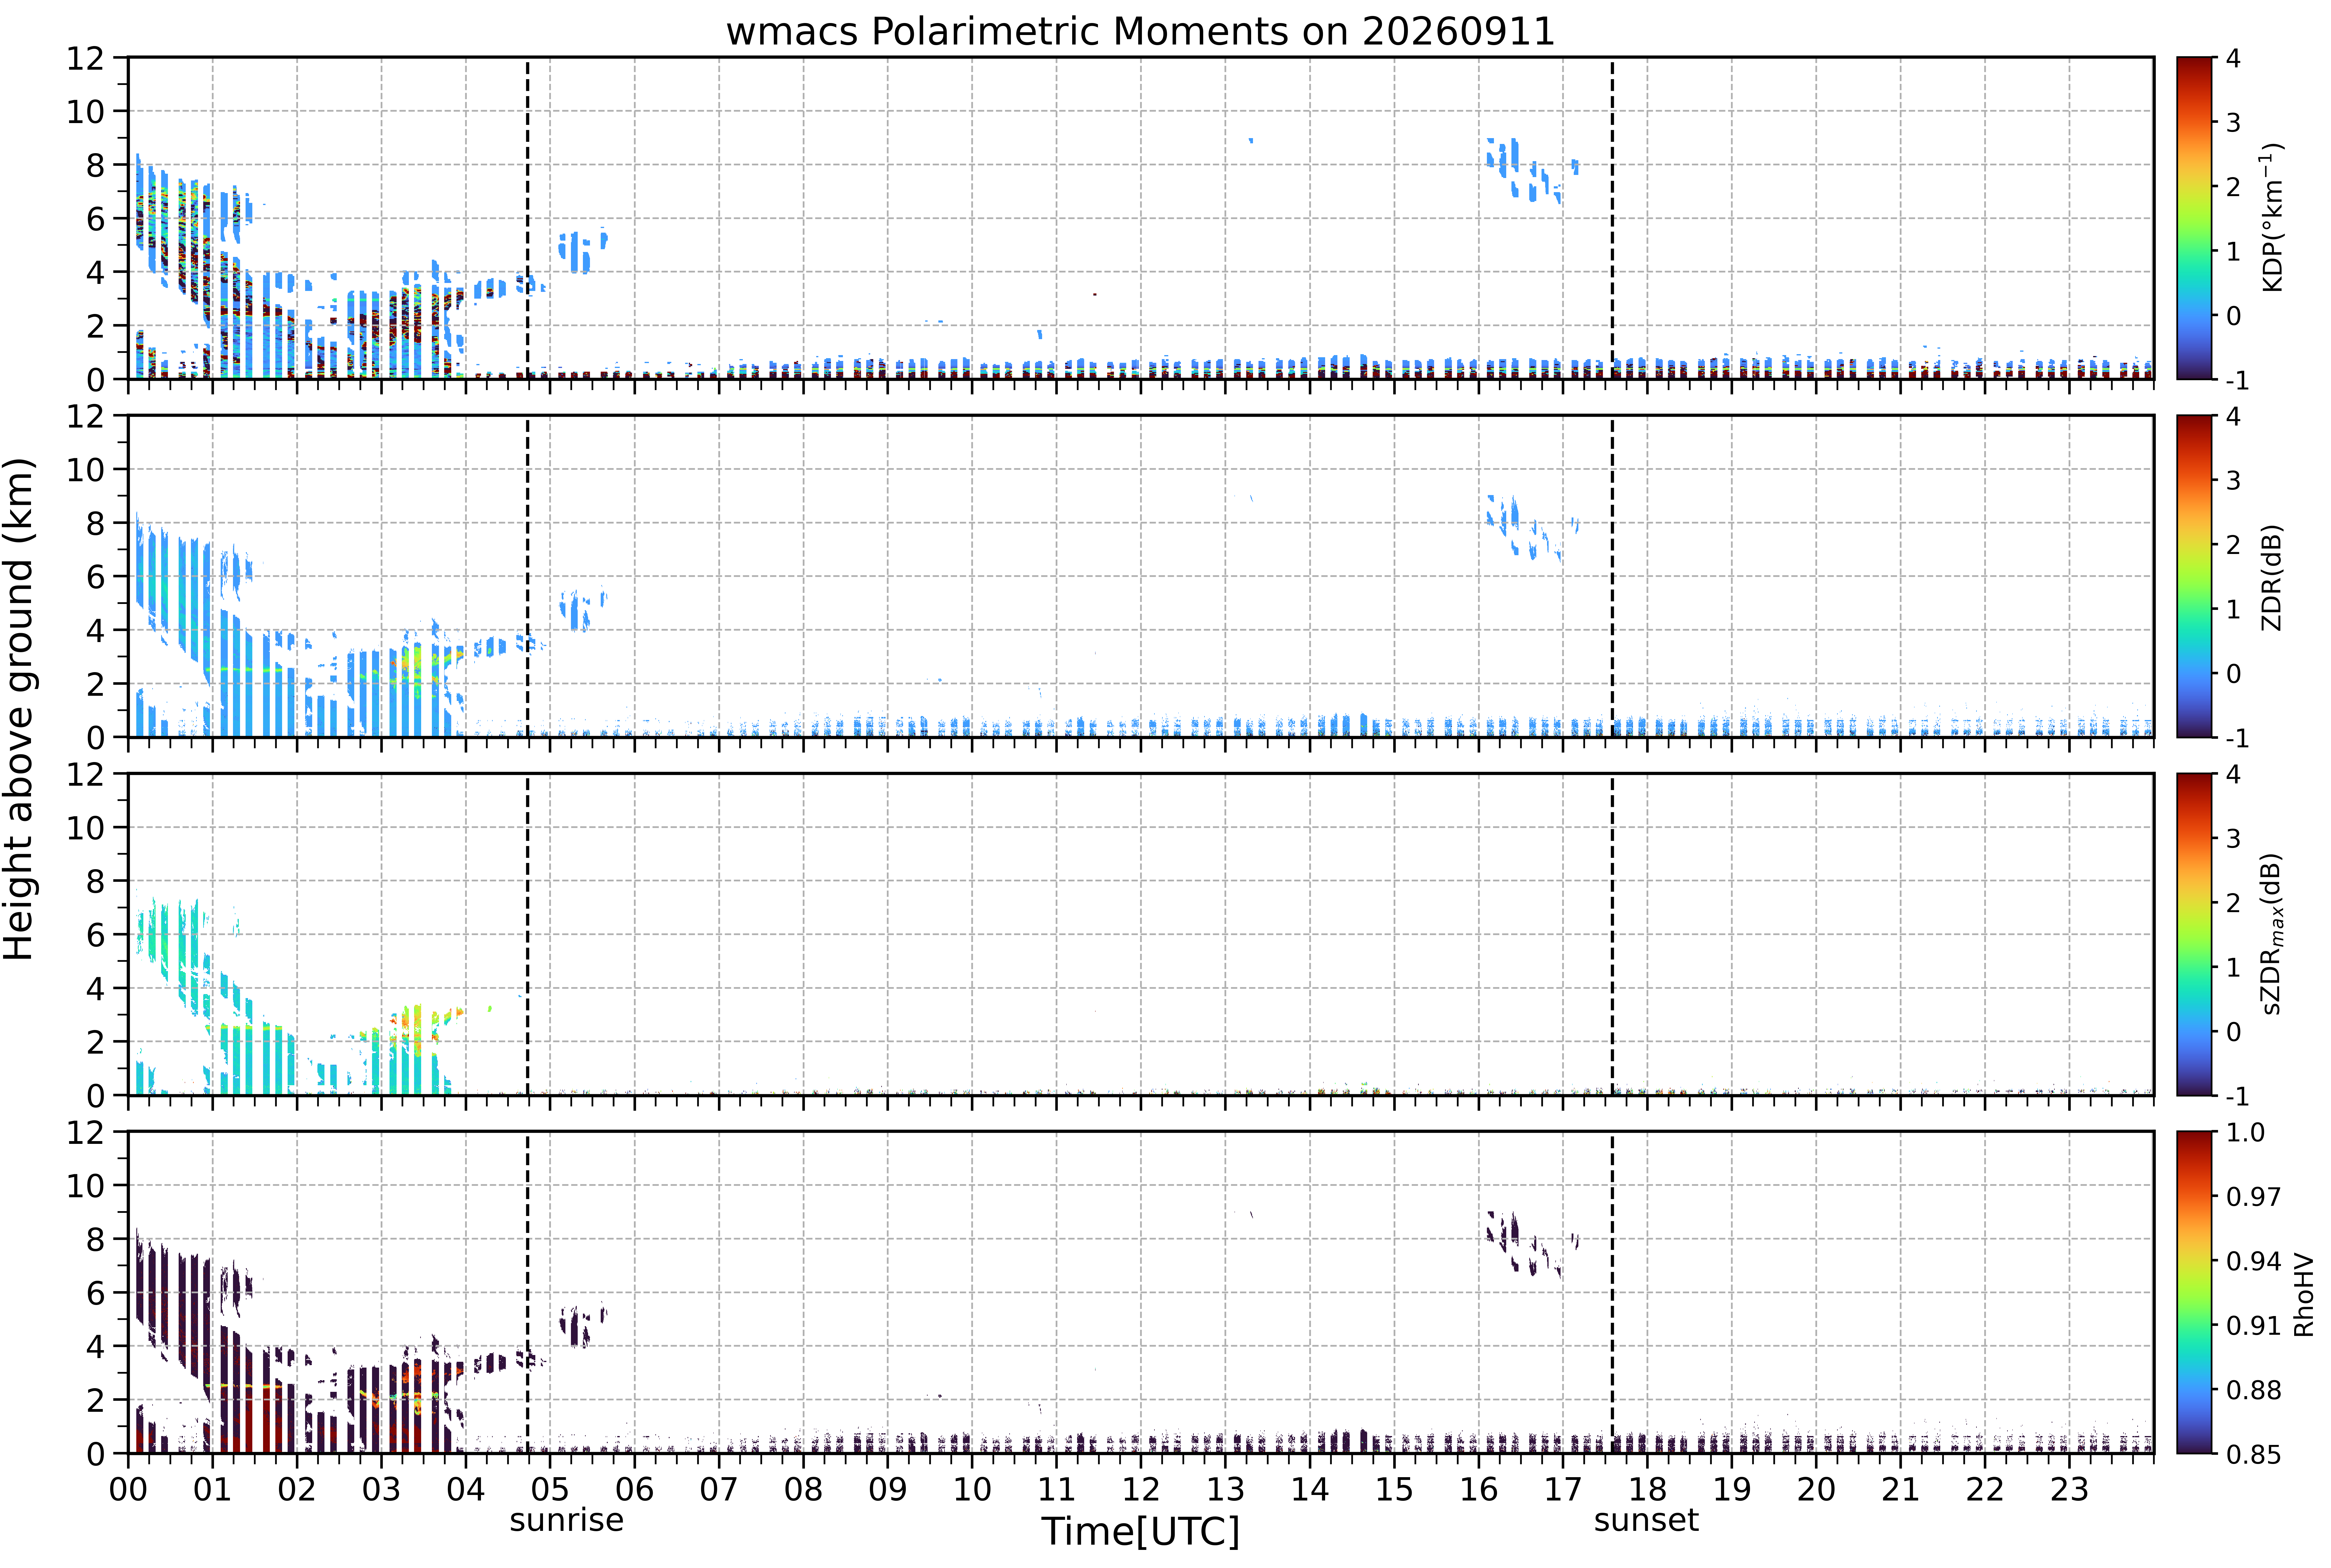Click the ZDR(dB) colorbar
The image size is (2331, 1568).
click(2194, 576)
